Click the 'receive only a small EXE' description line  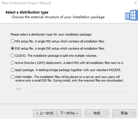[x=69, y=80]
